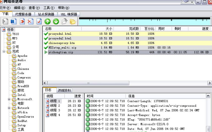Select the proxyedu1.html download row

(x=127, y=34)
